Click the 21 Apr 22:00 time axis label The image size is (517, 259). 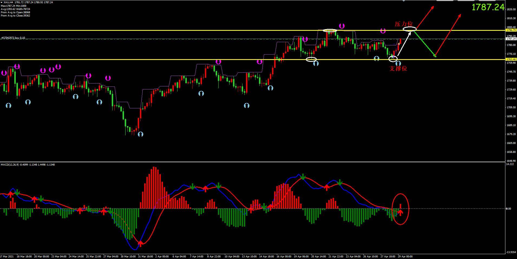pos(336,257)
